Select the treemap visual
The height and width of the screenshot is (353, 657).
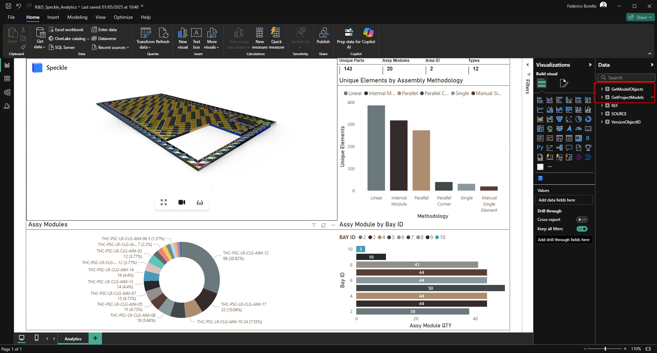(540, 129)
